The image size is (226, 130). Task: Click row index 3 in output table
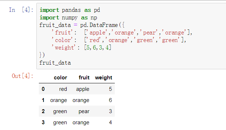pyautogui.click(x=43, y=122)
